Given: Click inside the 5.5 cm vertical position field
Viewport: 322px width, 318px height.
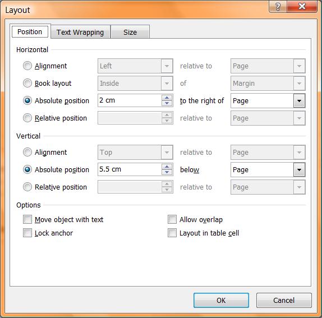Looking at the screenshot, I should click(130, 169).
